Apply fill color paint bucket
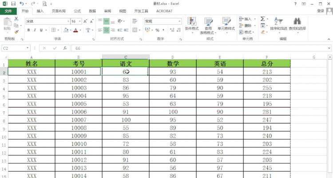The width and height of the screenshot is (333, 178). pos(66,30)
